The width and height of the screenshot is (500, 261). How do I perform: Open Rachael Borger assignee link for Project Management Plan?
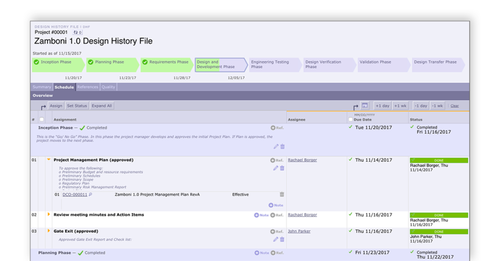(x=302, y=160)
